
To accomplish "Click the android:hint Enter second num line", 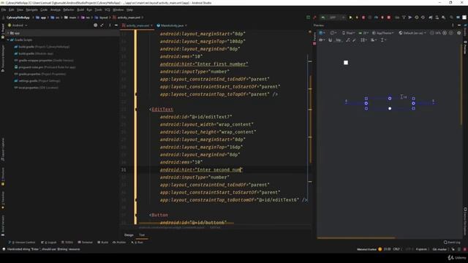I will click(x=201, y=169).
